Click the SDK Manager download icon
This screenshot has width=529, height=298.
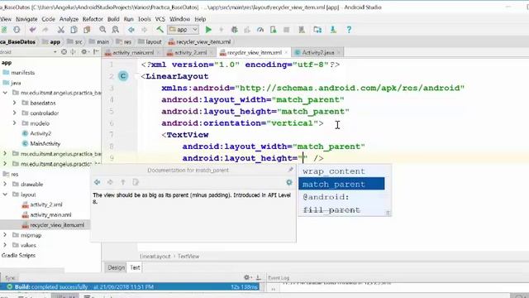tap(333, 30)
